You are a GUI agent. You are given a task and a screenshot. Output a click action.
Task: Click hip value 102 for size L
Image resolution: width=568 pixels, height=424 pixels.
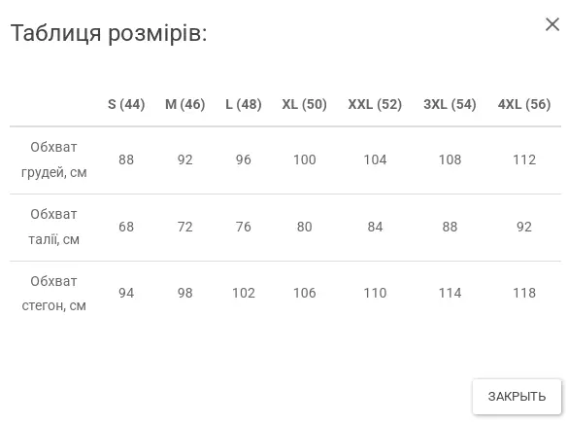click(244, 293)
